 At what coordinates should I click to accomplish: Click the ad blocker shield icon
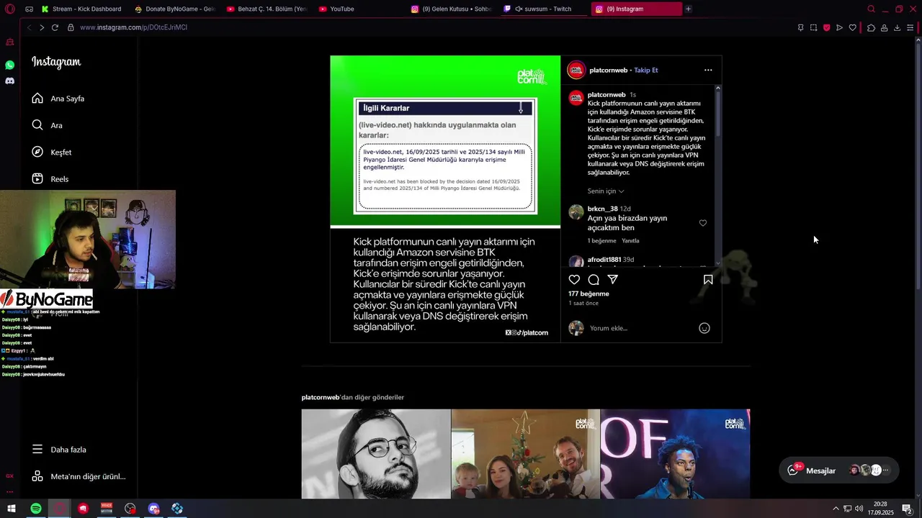point(826,27)
